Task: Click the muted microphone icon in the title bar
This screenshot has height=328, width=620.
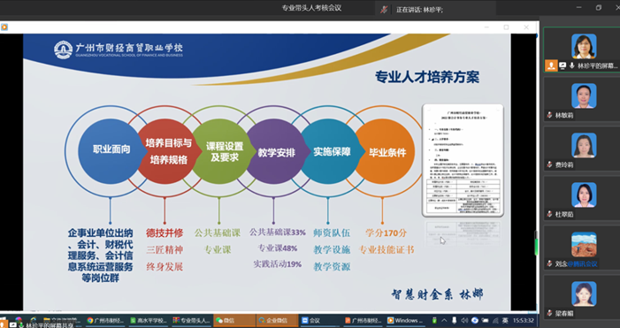Action: click(x=384, y=10)
